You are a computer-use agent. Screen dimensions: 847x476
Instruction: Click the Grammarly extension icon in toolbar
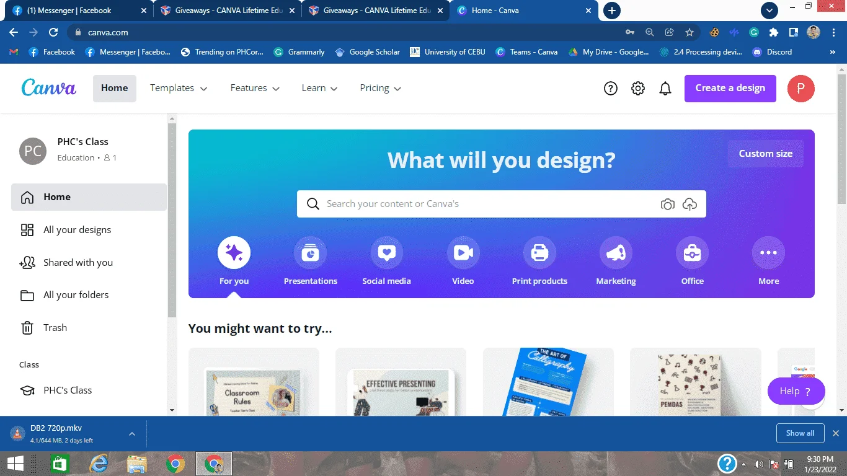tap(754, 32)
